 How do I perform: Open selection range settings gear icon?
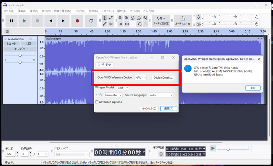161,154
